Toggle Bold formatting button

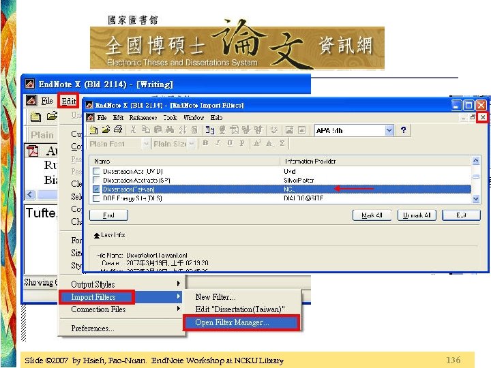coord(205,143)
